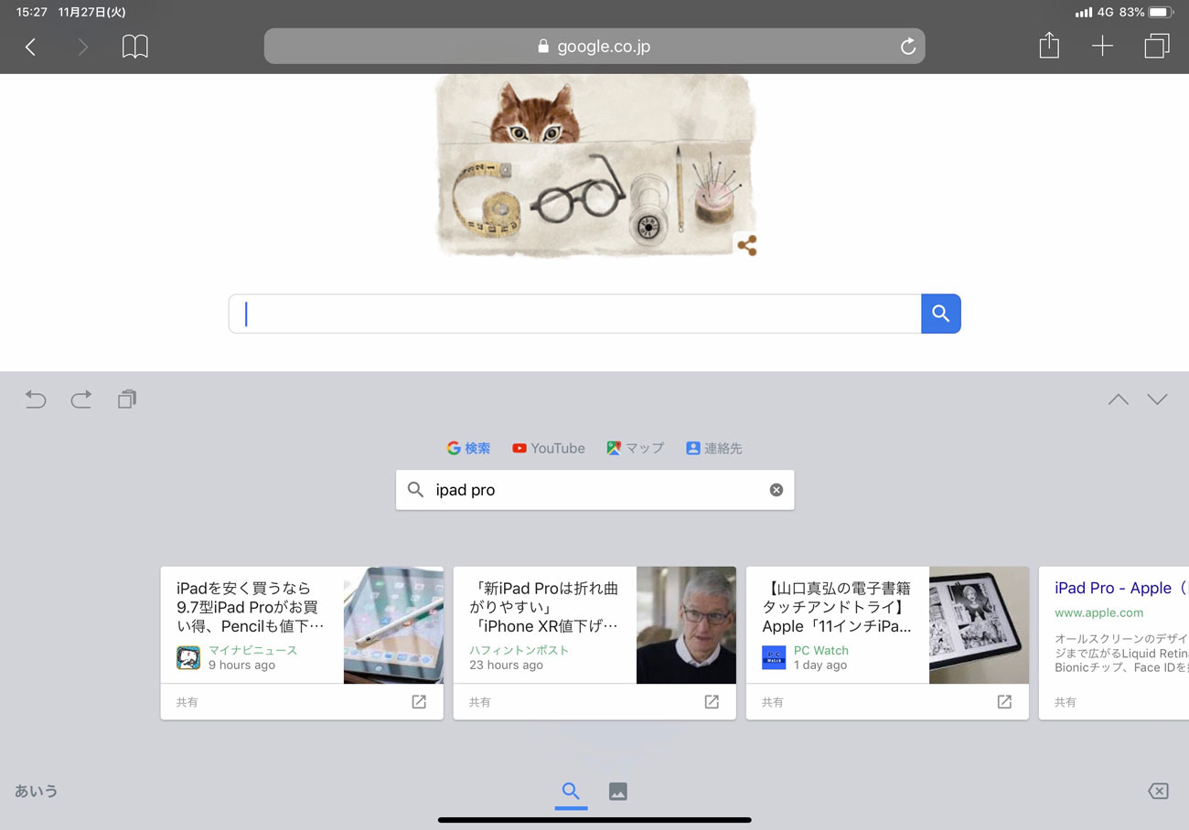
Task: Share the ハフィントンポスト card via 共有
Action: 480,702
